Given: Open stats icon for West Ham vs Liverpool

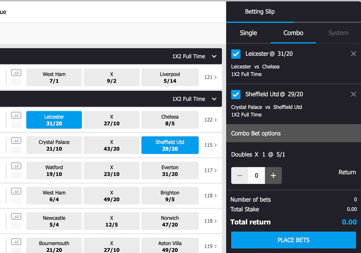Looking at the screenshot, I should [x=16, y=73].
